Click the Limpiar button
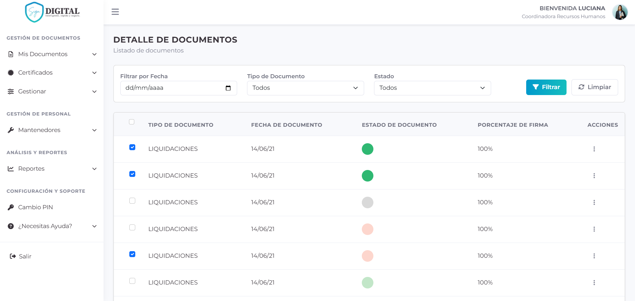The height and width of the screenshot is (301, 635). coord(594,87)
